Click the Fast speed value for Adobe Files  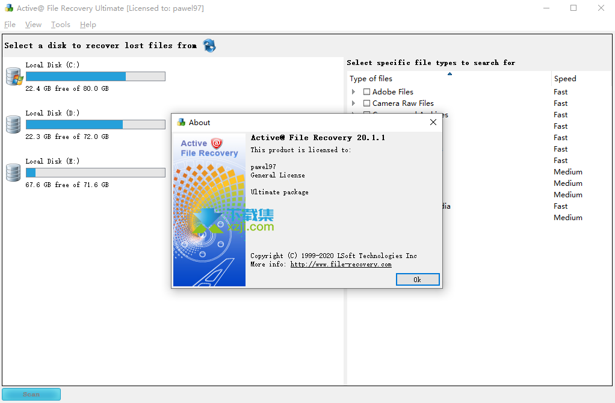tap(560, 92)
